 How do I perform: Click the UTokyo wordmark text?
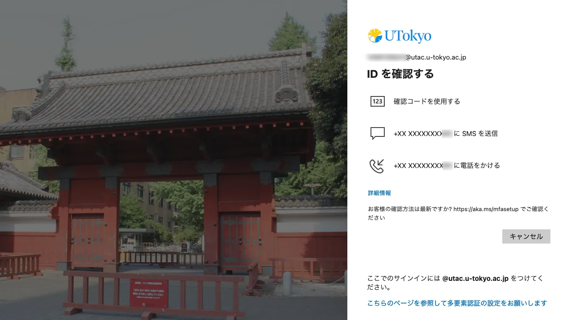click(x=408, y=36)
